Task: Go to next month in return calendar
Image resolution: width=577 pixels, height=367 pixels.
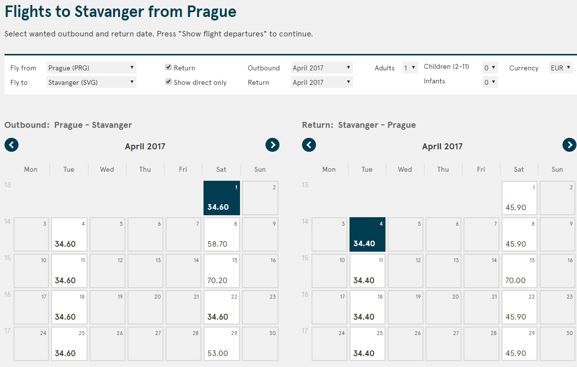Action: pos(569,145)
